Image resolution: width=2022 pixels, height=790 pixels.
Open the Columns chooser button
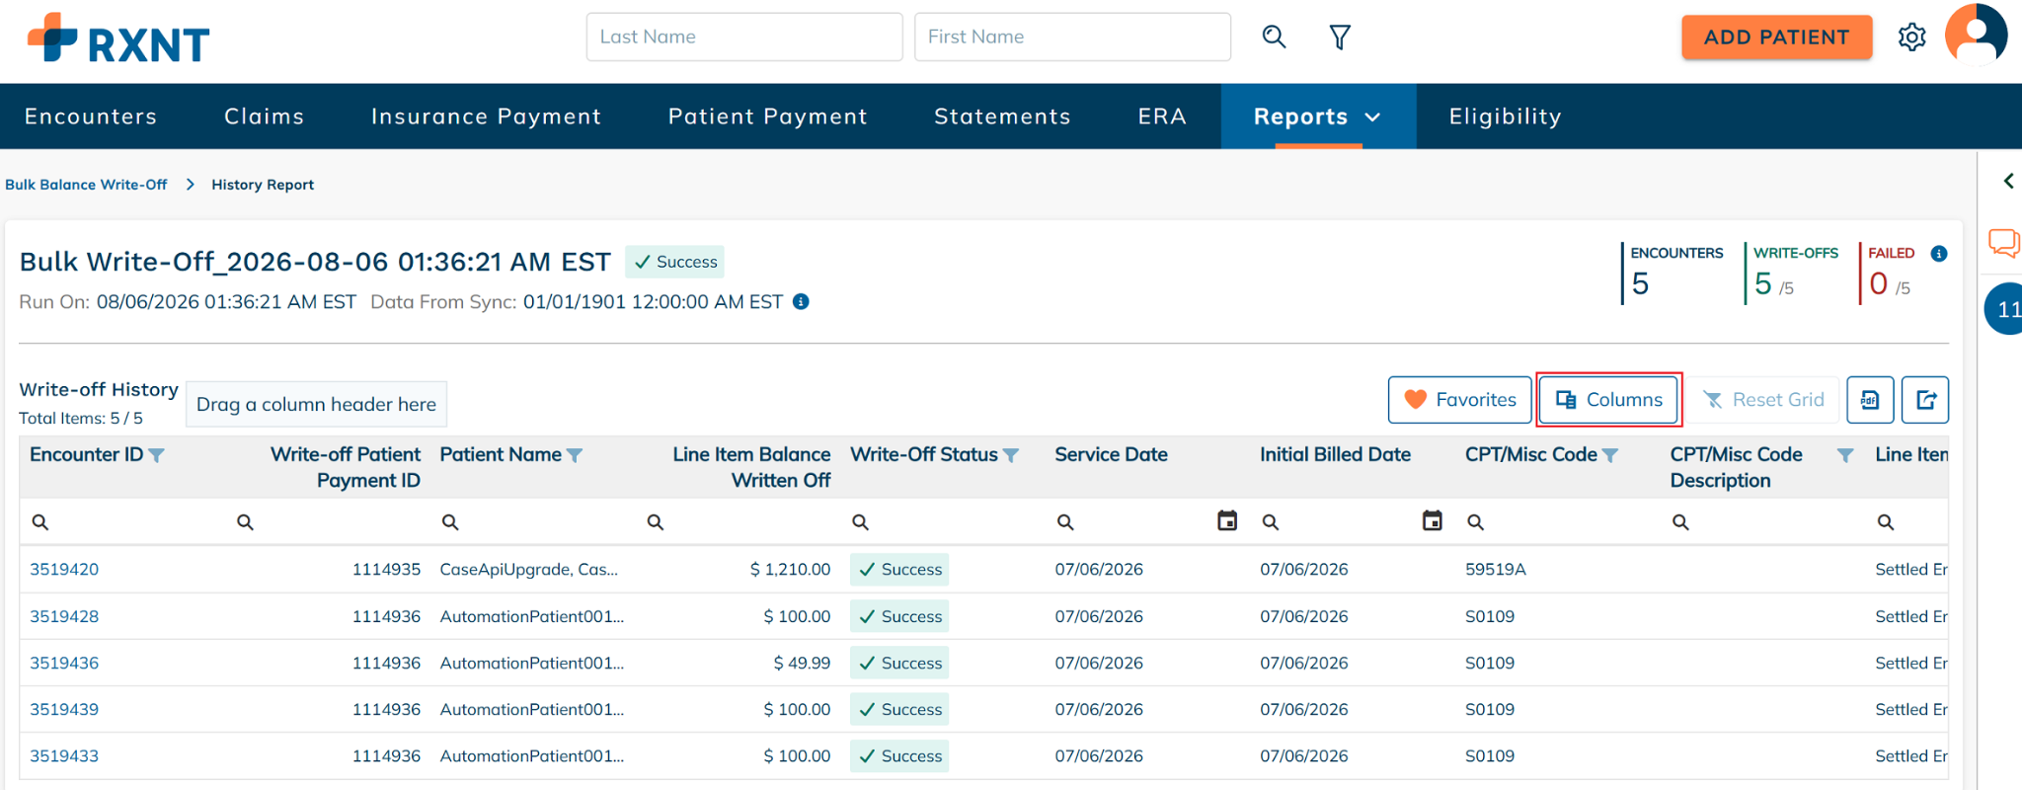pyautogui.click(x=1608, y=400)
